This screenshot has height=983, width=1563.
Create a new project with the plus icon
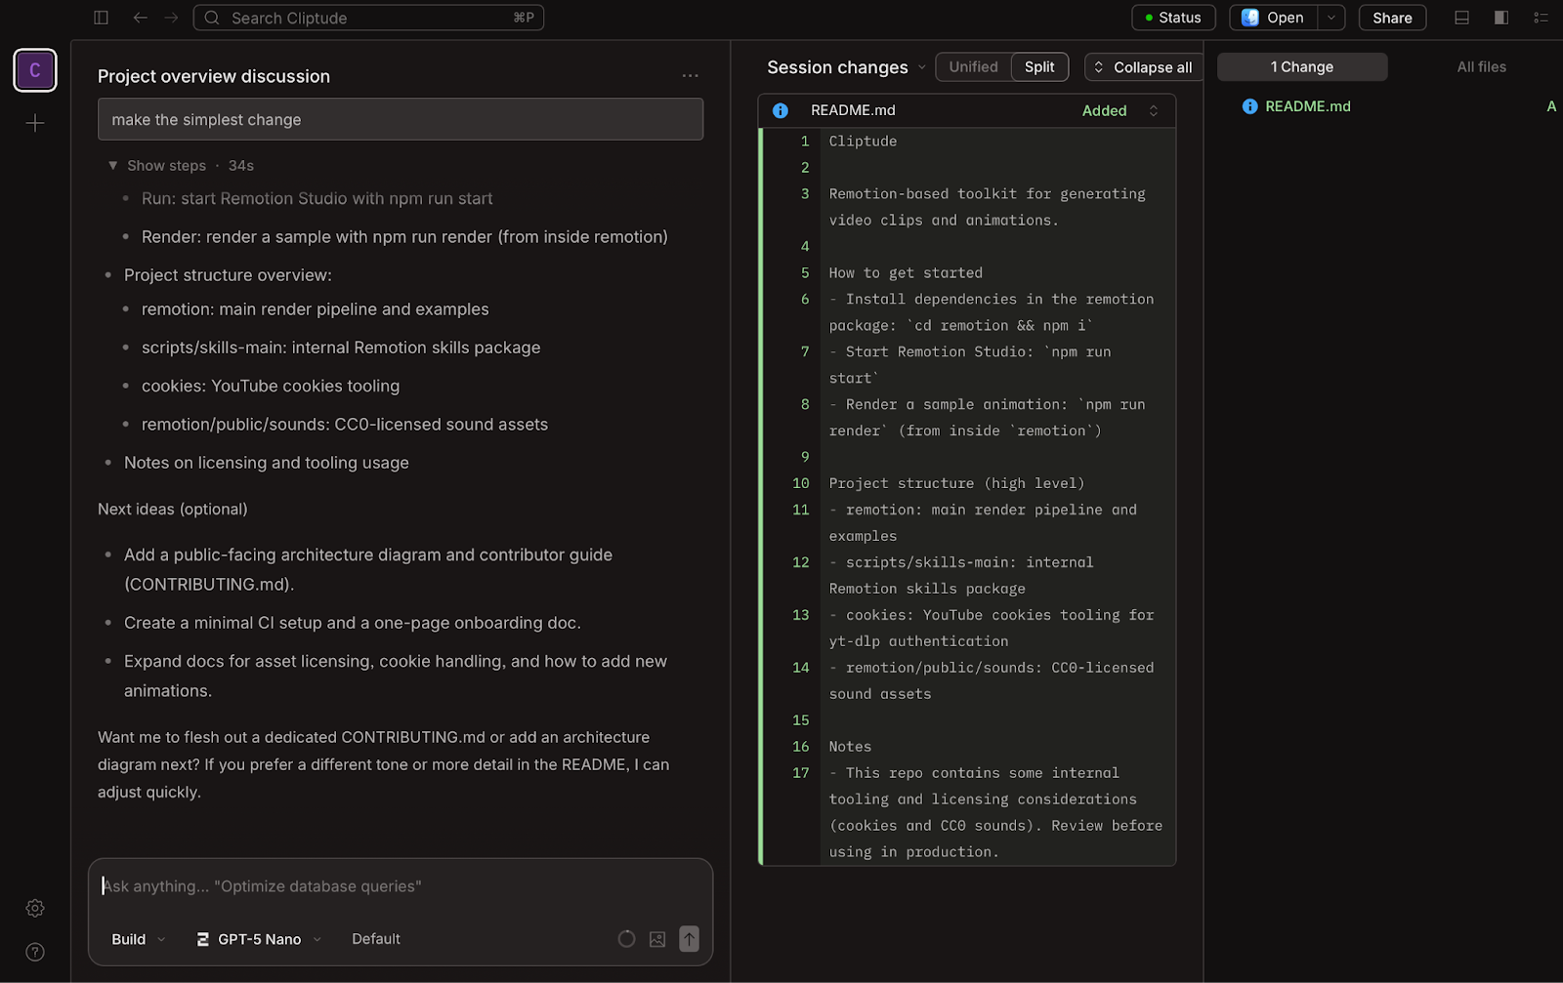point(34,123)
